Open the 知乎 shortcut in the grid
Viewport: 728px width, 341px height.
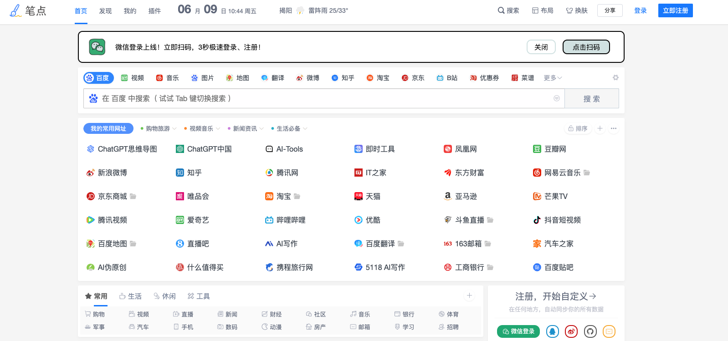click(x=189, y=173)
